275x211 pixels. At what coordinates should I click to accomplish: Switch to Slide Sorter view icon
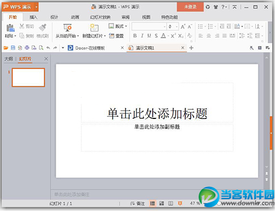[x=162, y=203]
